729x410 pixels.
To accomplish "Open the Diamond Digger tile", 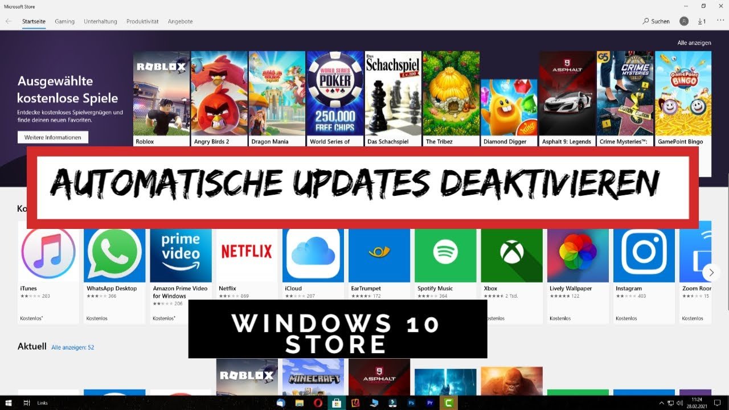I will [509, 113].
